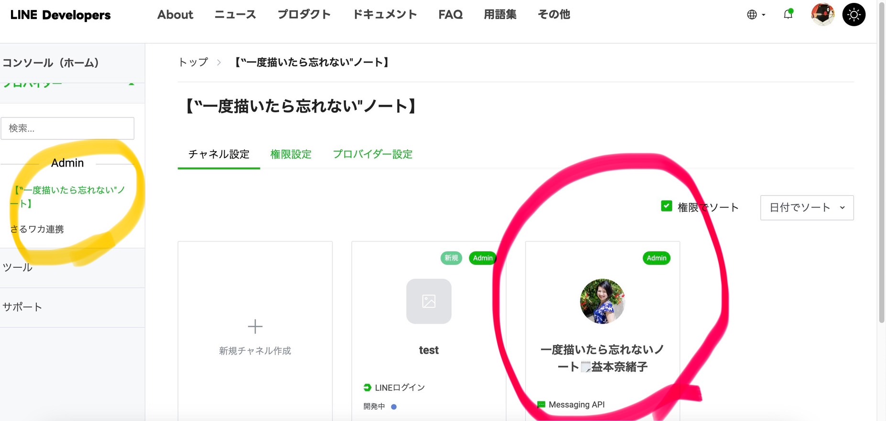Select 【"一度描いたら忘れない"ノート】 provider in sidebar
Screen dimensions: 886x421
[67, 197]
